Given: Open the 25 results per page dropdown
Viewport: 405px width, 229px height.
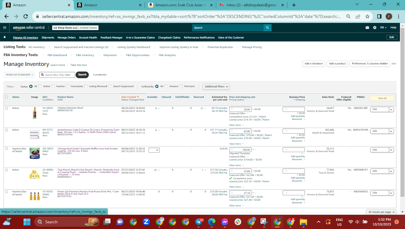Looking at the screenshot, I should pyautogui.click(x=381, y=212).
